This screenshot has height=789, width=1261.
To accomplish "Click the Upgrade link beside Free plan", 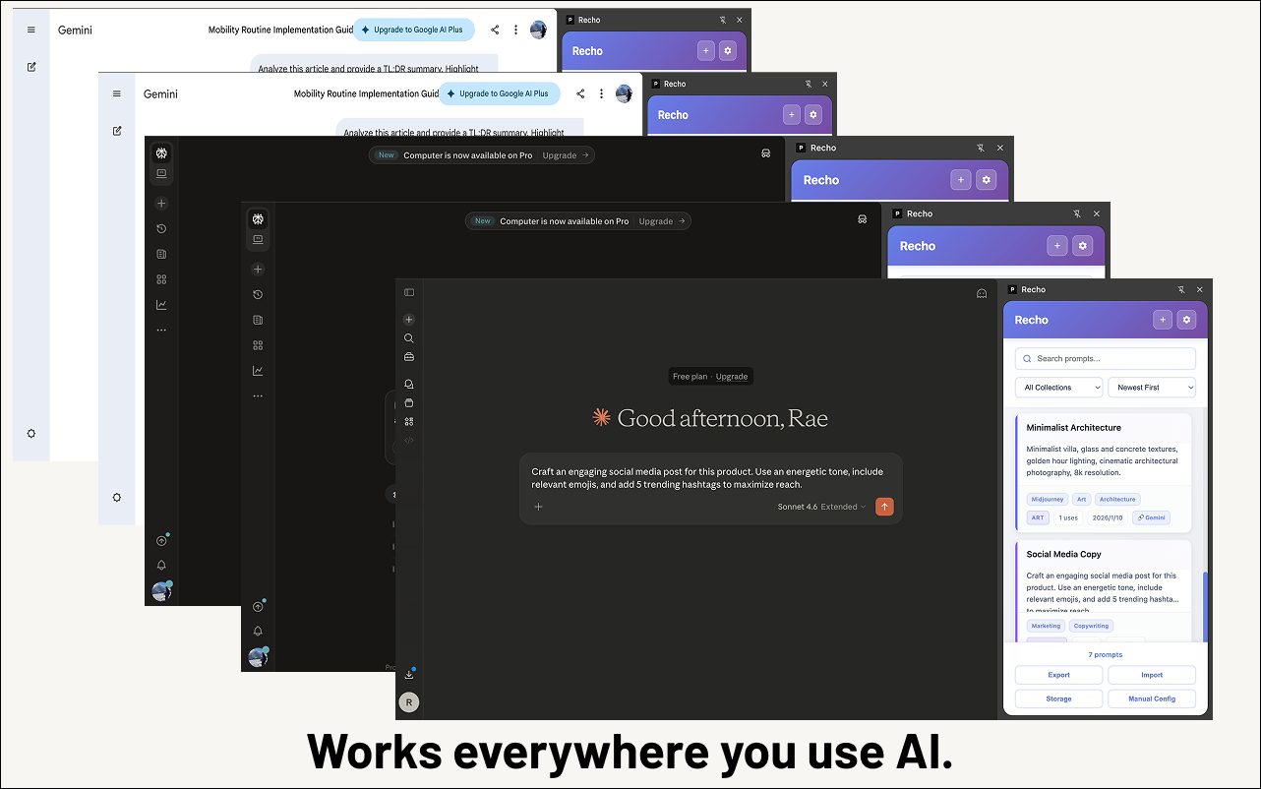I will click(x=732, y=377).
